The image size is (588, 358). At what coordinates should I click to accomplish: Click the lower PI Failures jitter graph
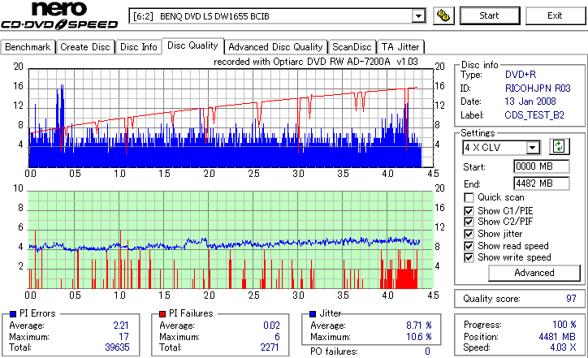point(231,240)
